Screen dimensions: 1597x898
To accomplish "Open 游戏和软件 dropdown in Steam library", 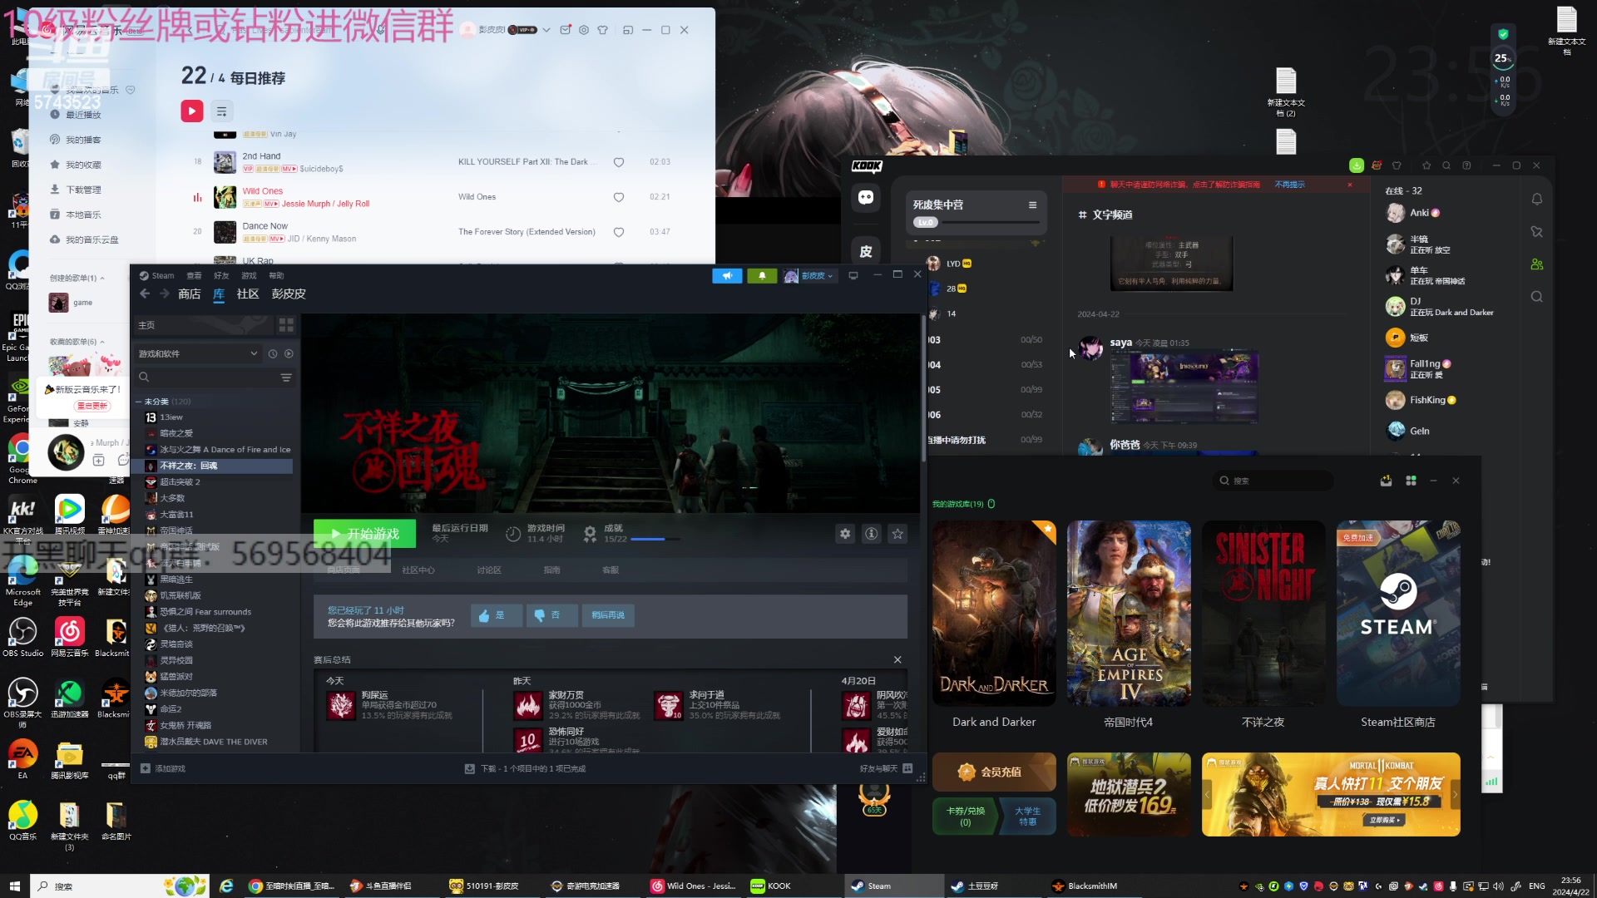I will pyautogui.click(x=200, y=353).
